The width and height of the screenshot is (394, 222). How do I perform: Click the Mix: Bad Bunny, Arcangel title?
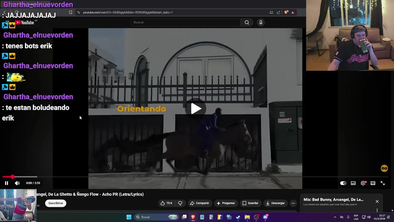[x=333, y=199]
